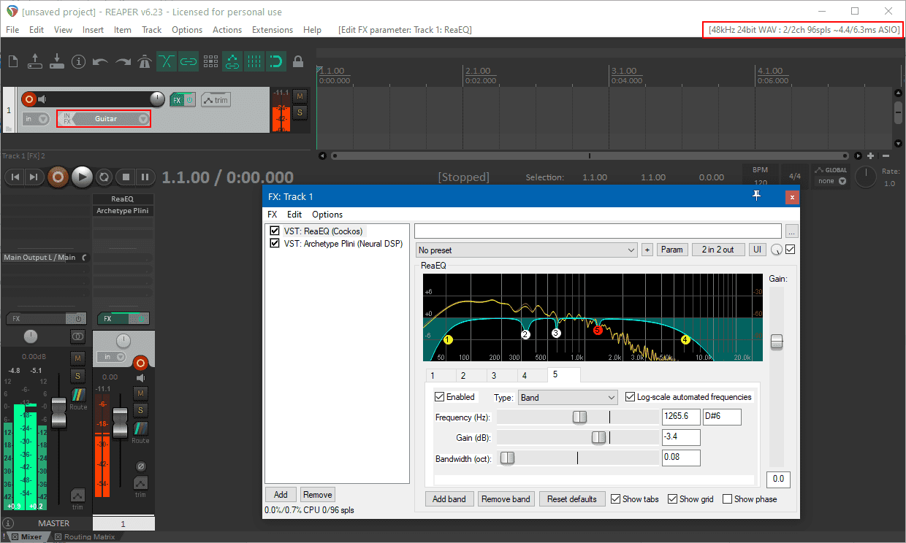Go to start of project transport button

[15, 177]
